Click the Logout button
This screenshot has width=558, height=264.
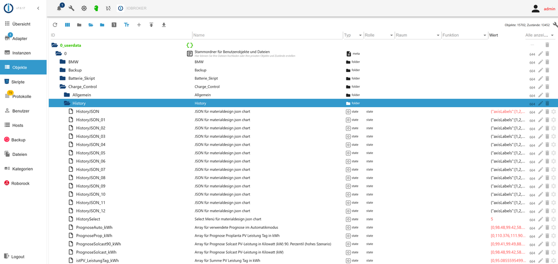coord(18,257)
